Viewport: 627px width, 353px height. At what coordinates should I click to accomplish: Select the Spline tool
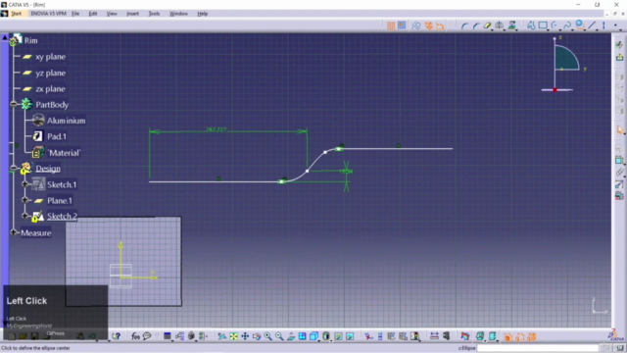(x=567, y=25)
